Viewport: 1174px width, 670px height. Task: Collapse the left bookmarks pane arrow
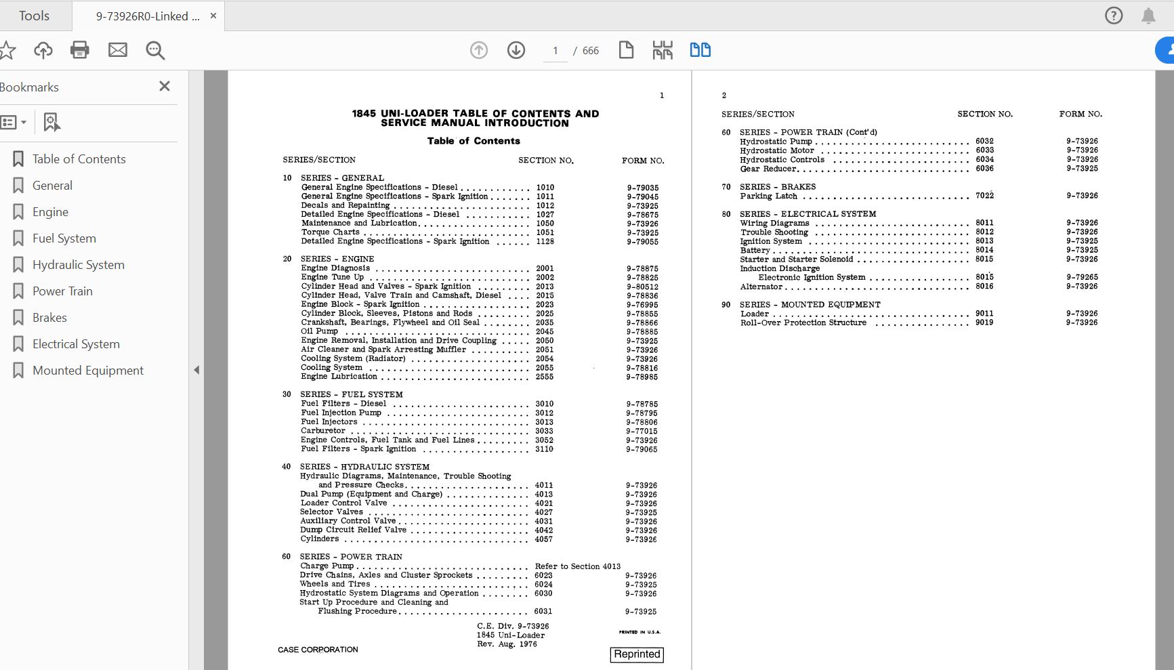(196, 370)
